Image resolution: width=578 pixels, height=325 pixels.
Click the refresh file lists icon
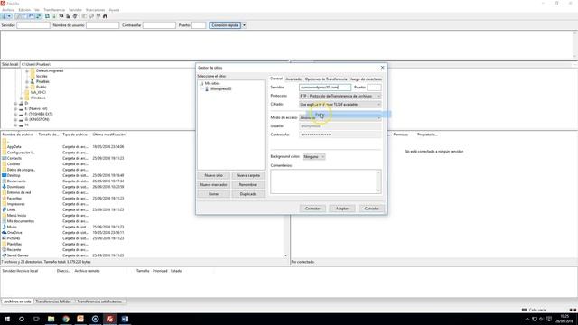point(47,16)
